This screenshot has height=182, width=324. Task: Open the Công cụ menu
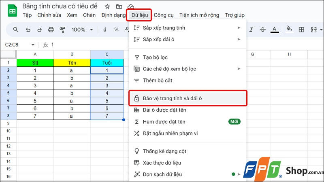tap(164, 15)
